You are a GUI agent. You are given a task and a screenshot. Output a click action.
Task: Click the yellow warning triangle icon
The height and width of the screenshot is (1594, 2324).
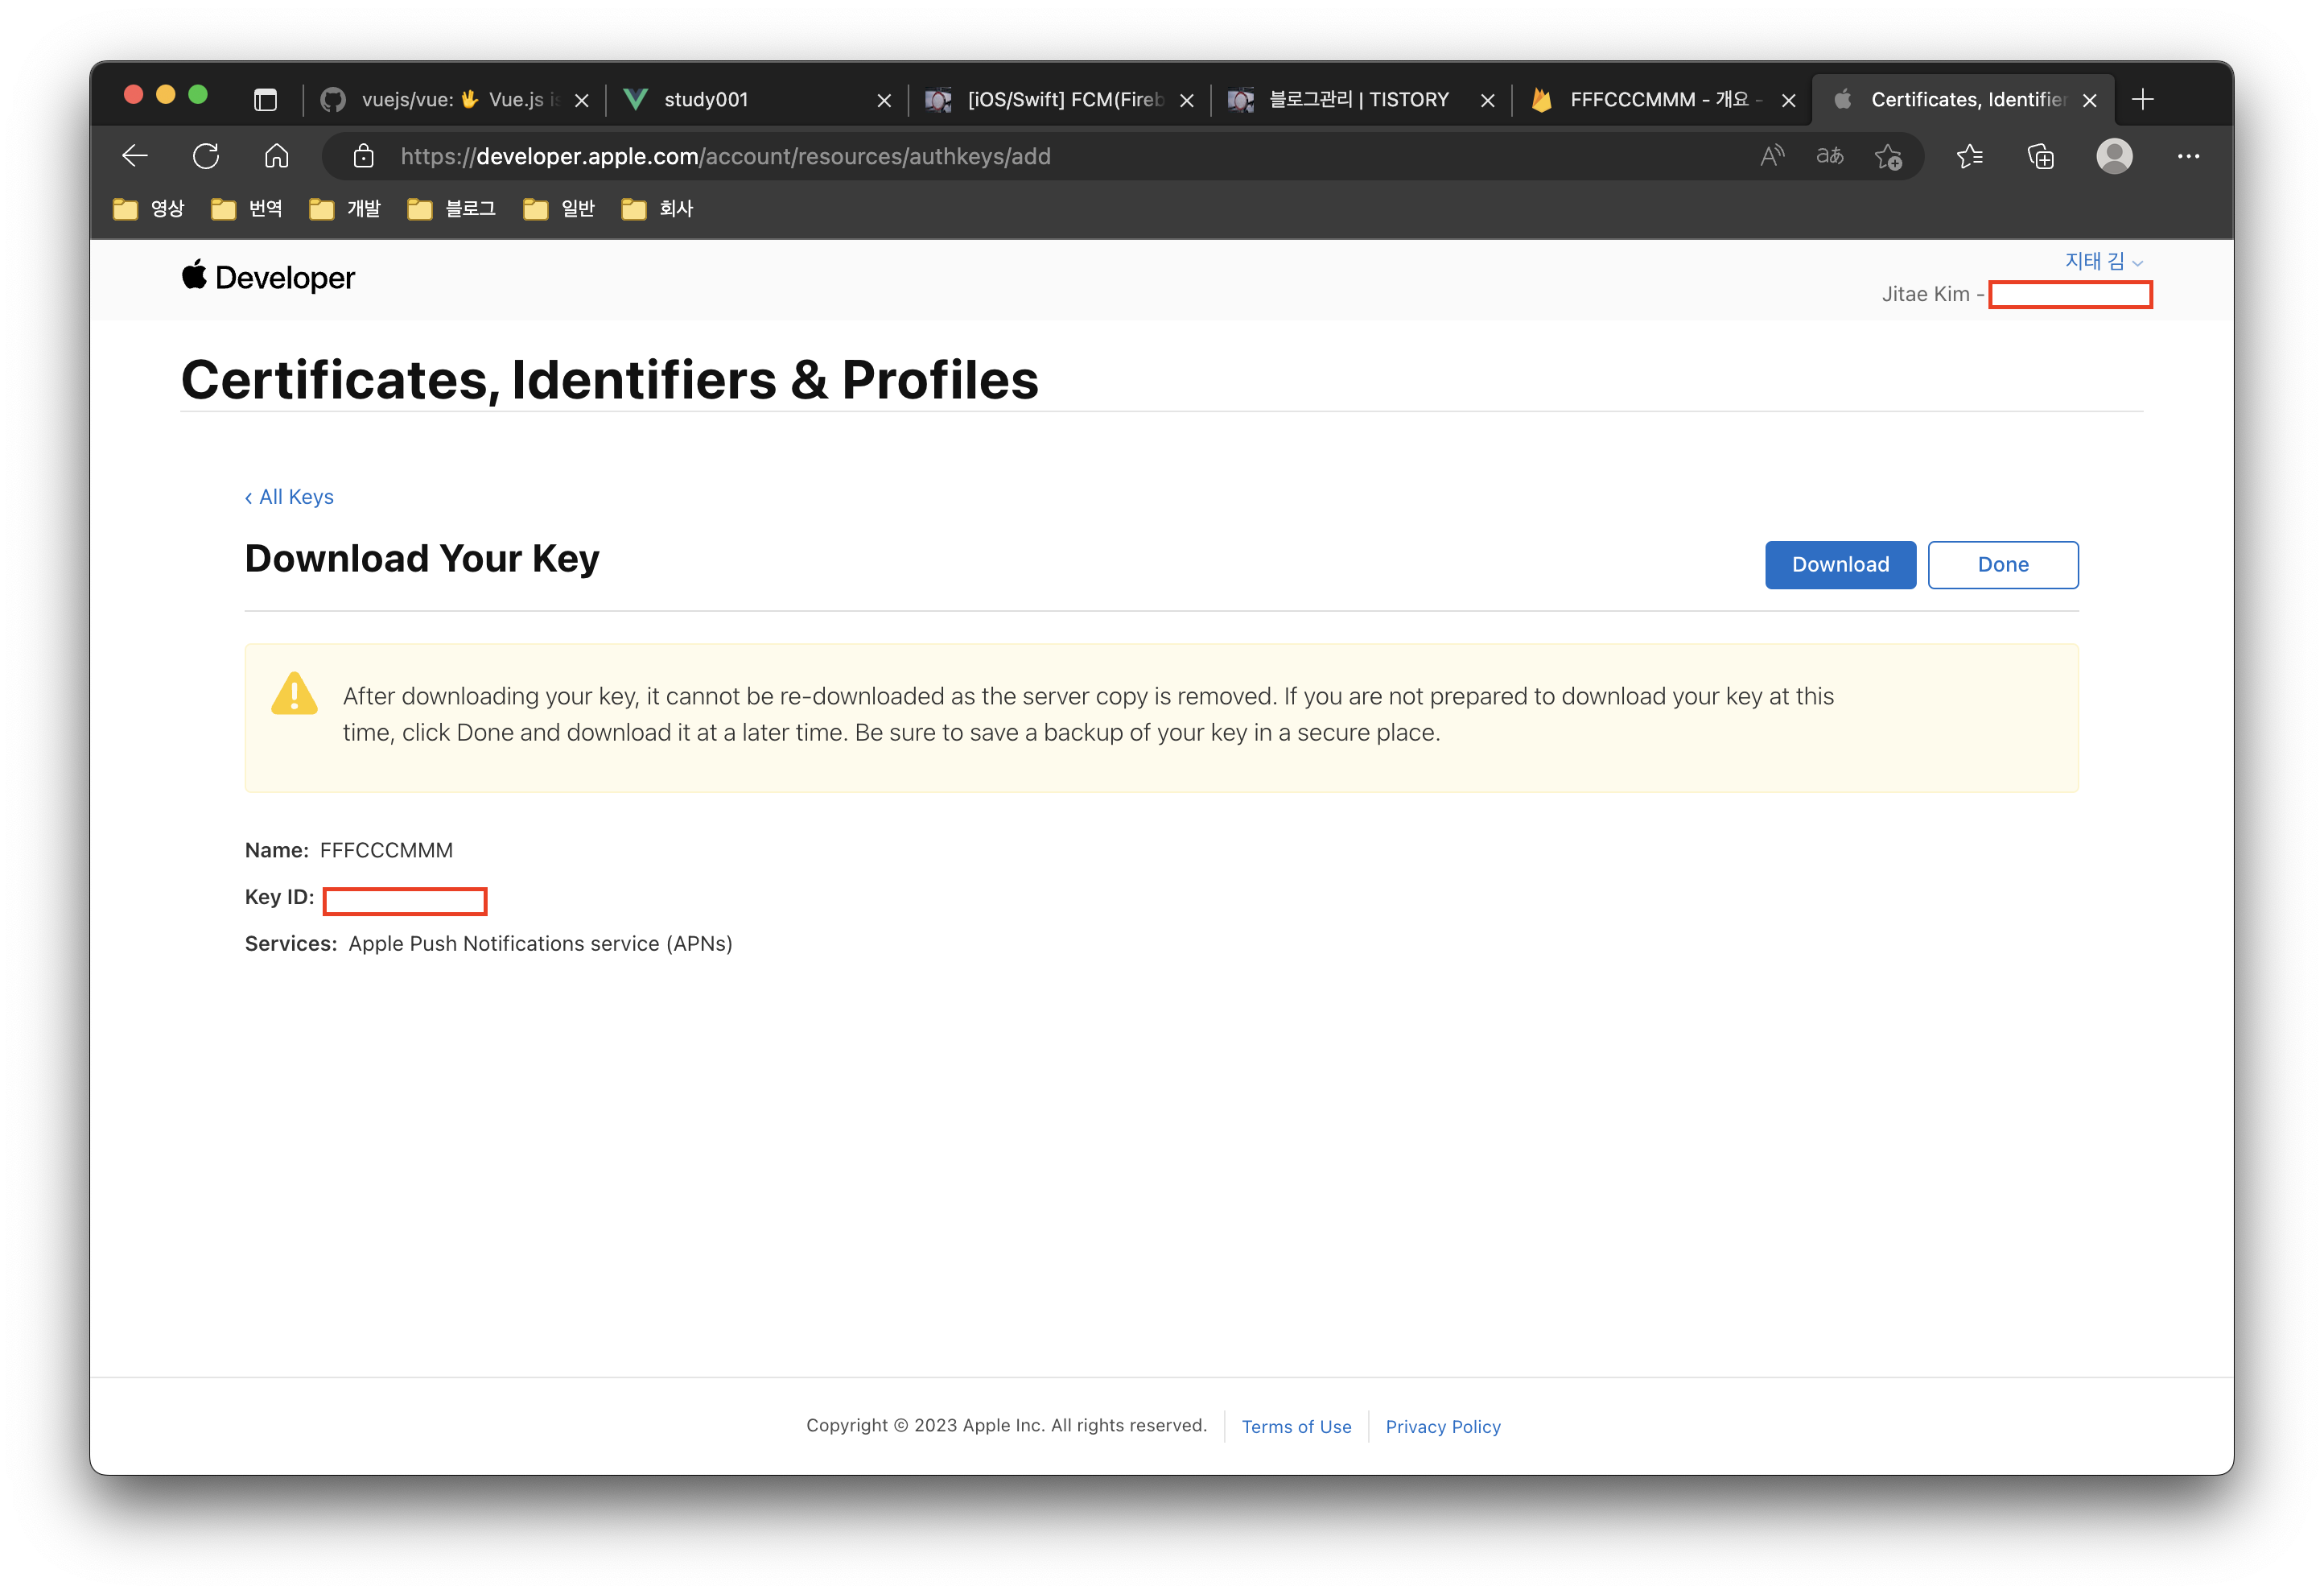(294, 693)
